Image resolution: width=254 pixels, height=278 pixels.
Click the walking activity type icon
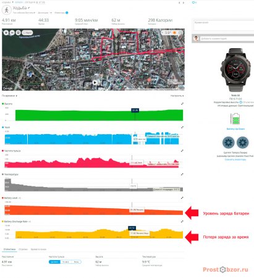pyautogui.click(x=7, y=10)
